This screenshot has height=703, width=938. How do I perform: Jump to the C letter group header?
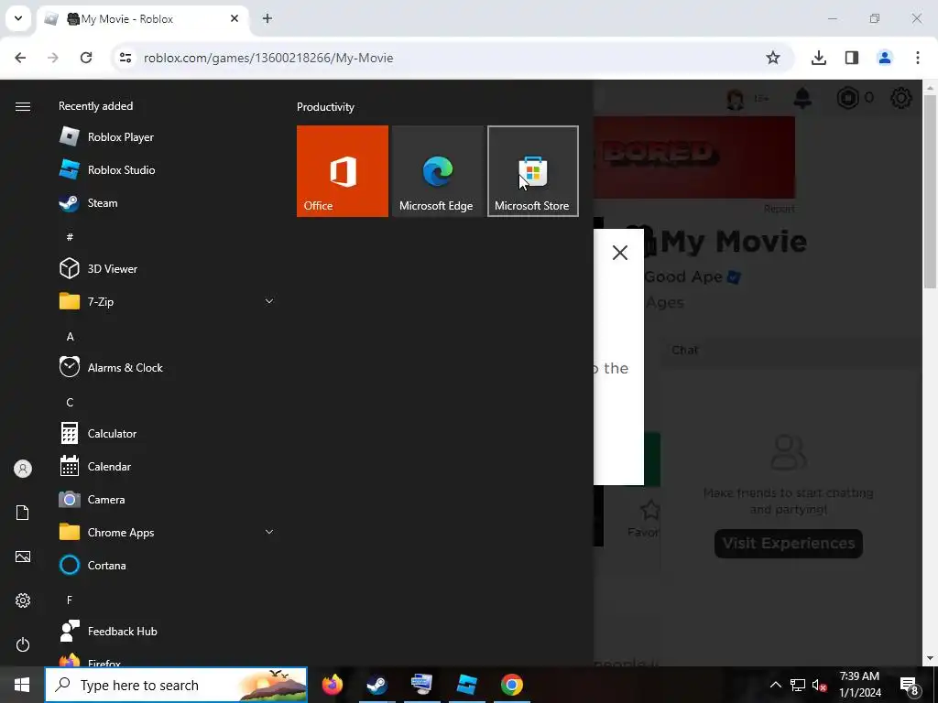pyautogui.click(x=70, y=403)
